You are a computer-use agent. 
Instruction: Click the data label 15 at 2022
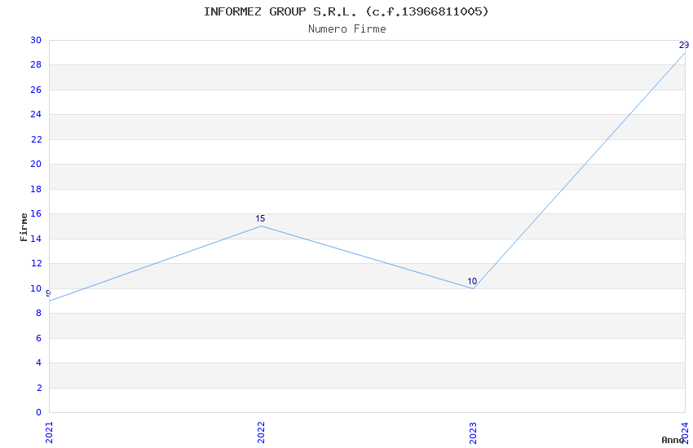pos(260,218)
